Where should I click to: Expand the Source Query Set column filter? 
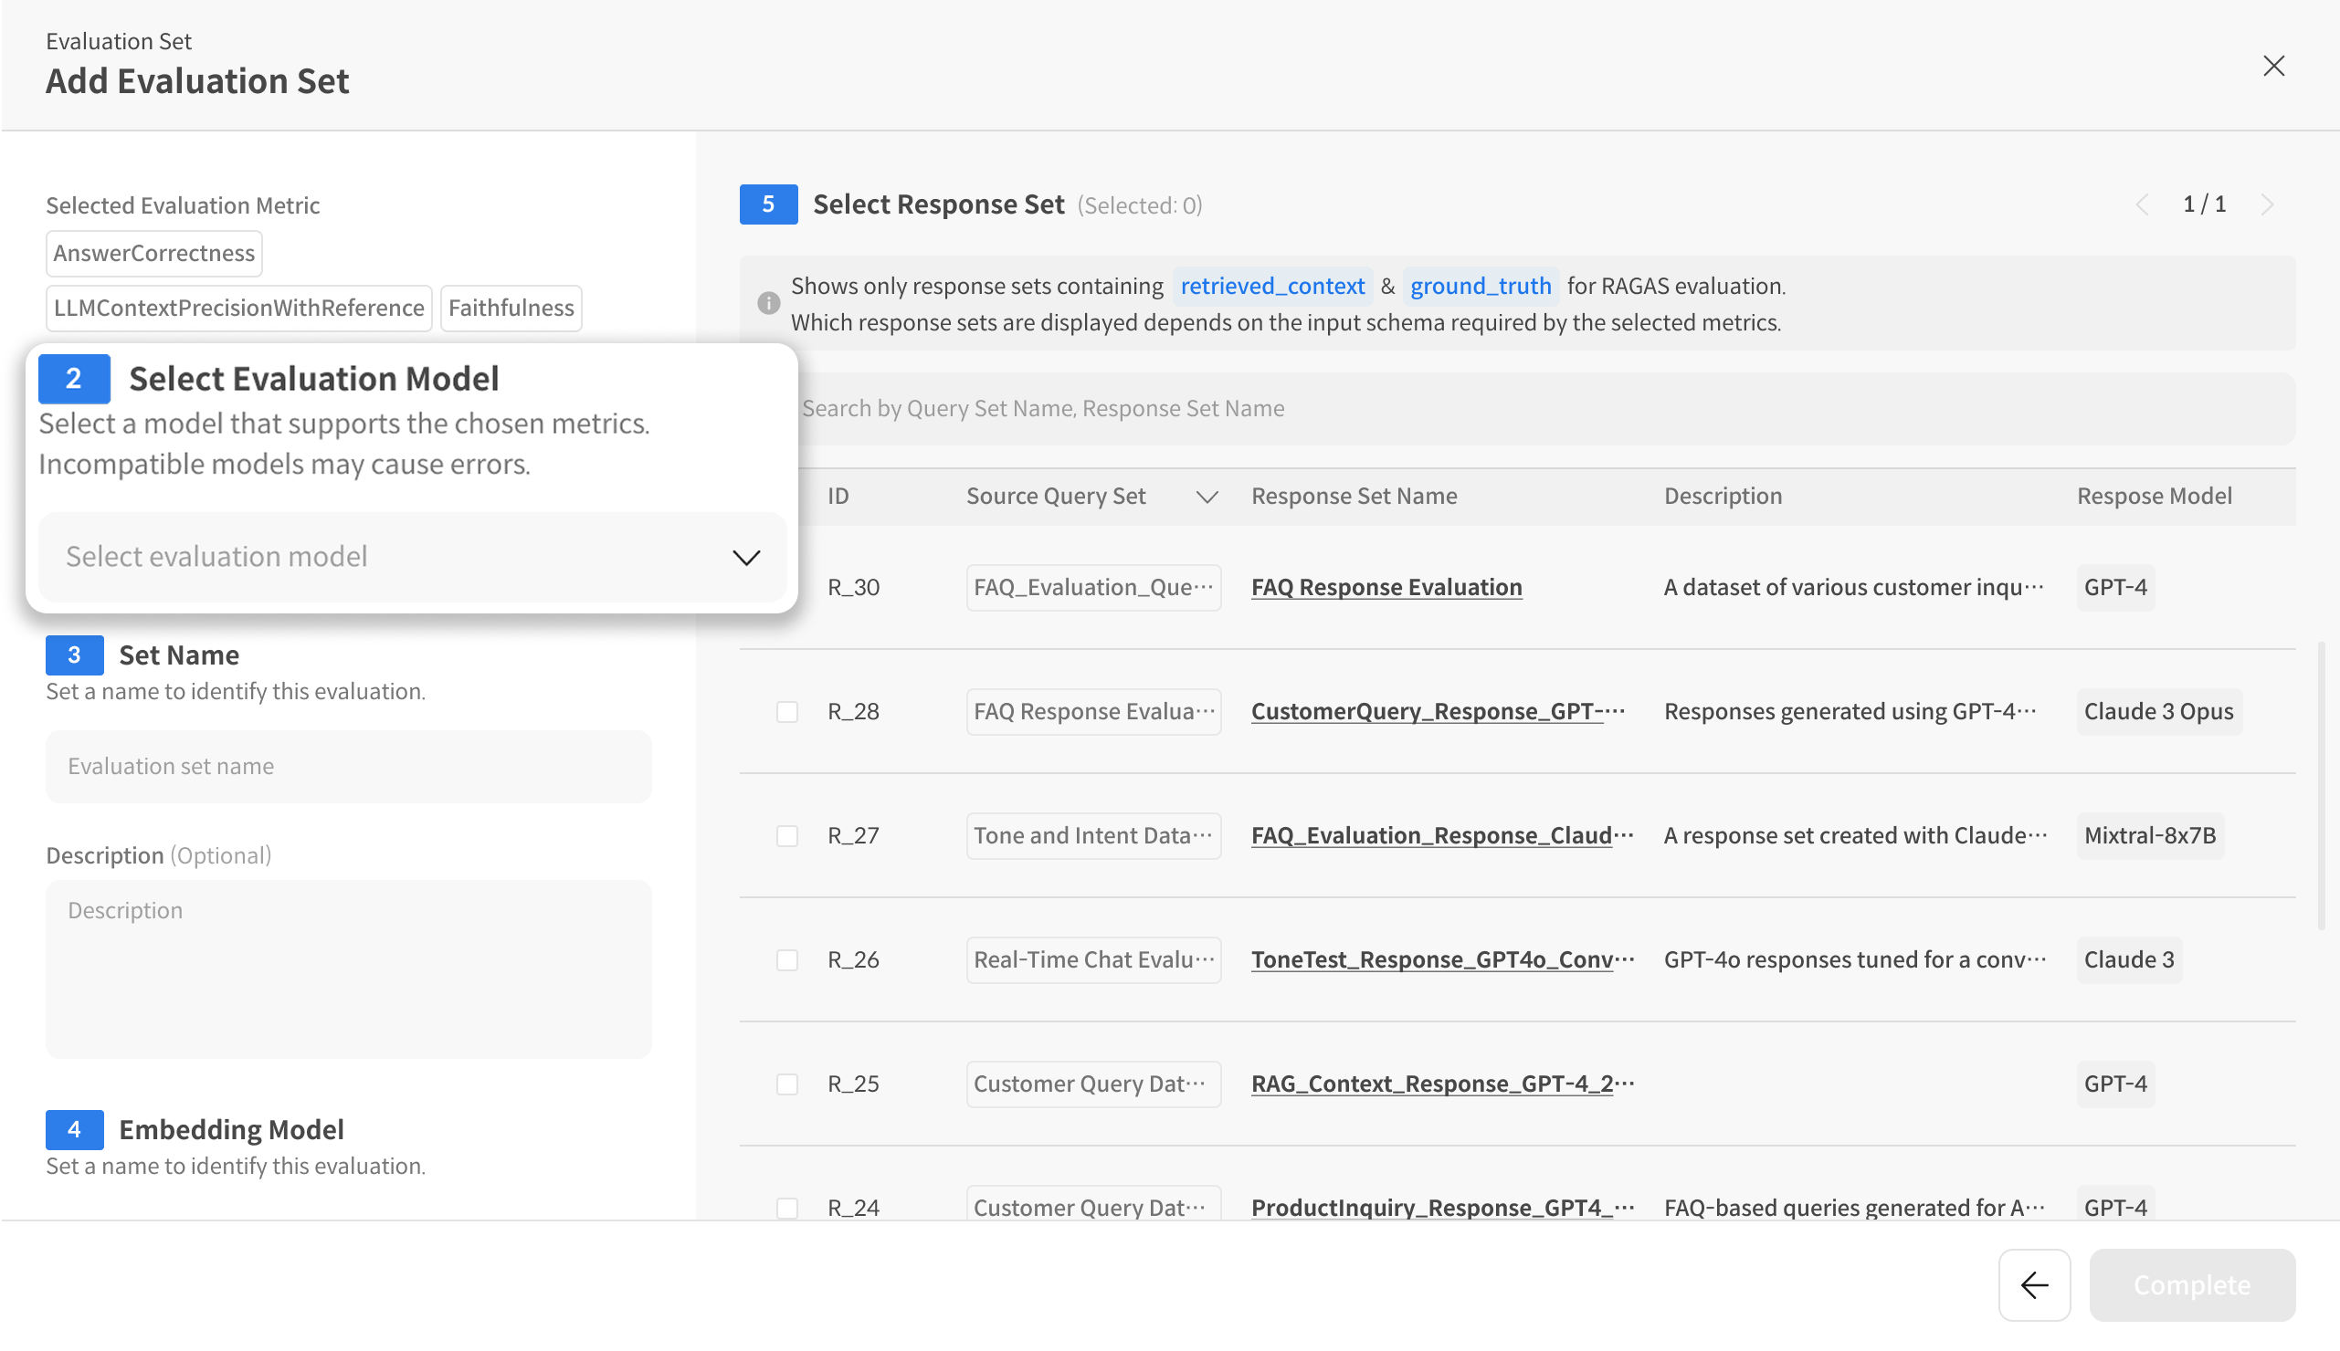click(x=1207, y=497)
